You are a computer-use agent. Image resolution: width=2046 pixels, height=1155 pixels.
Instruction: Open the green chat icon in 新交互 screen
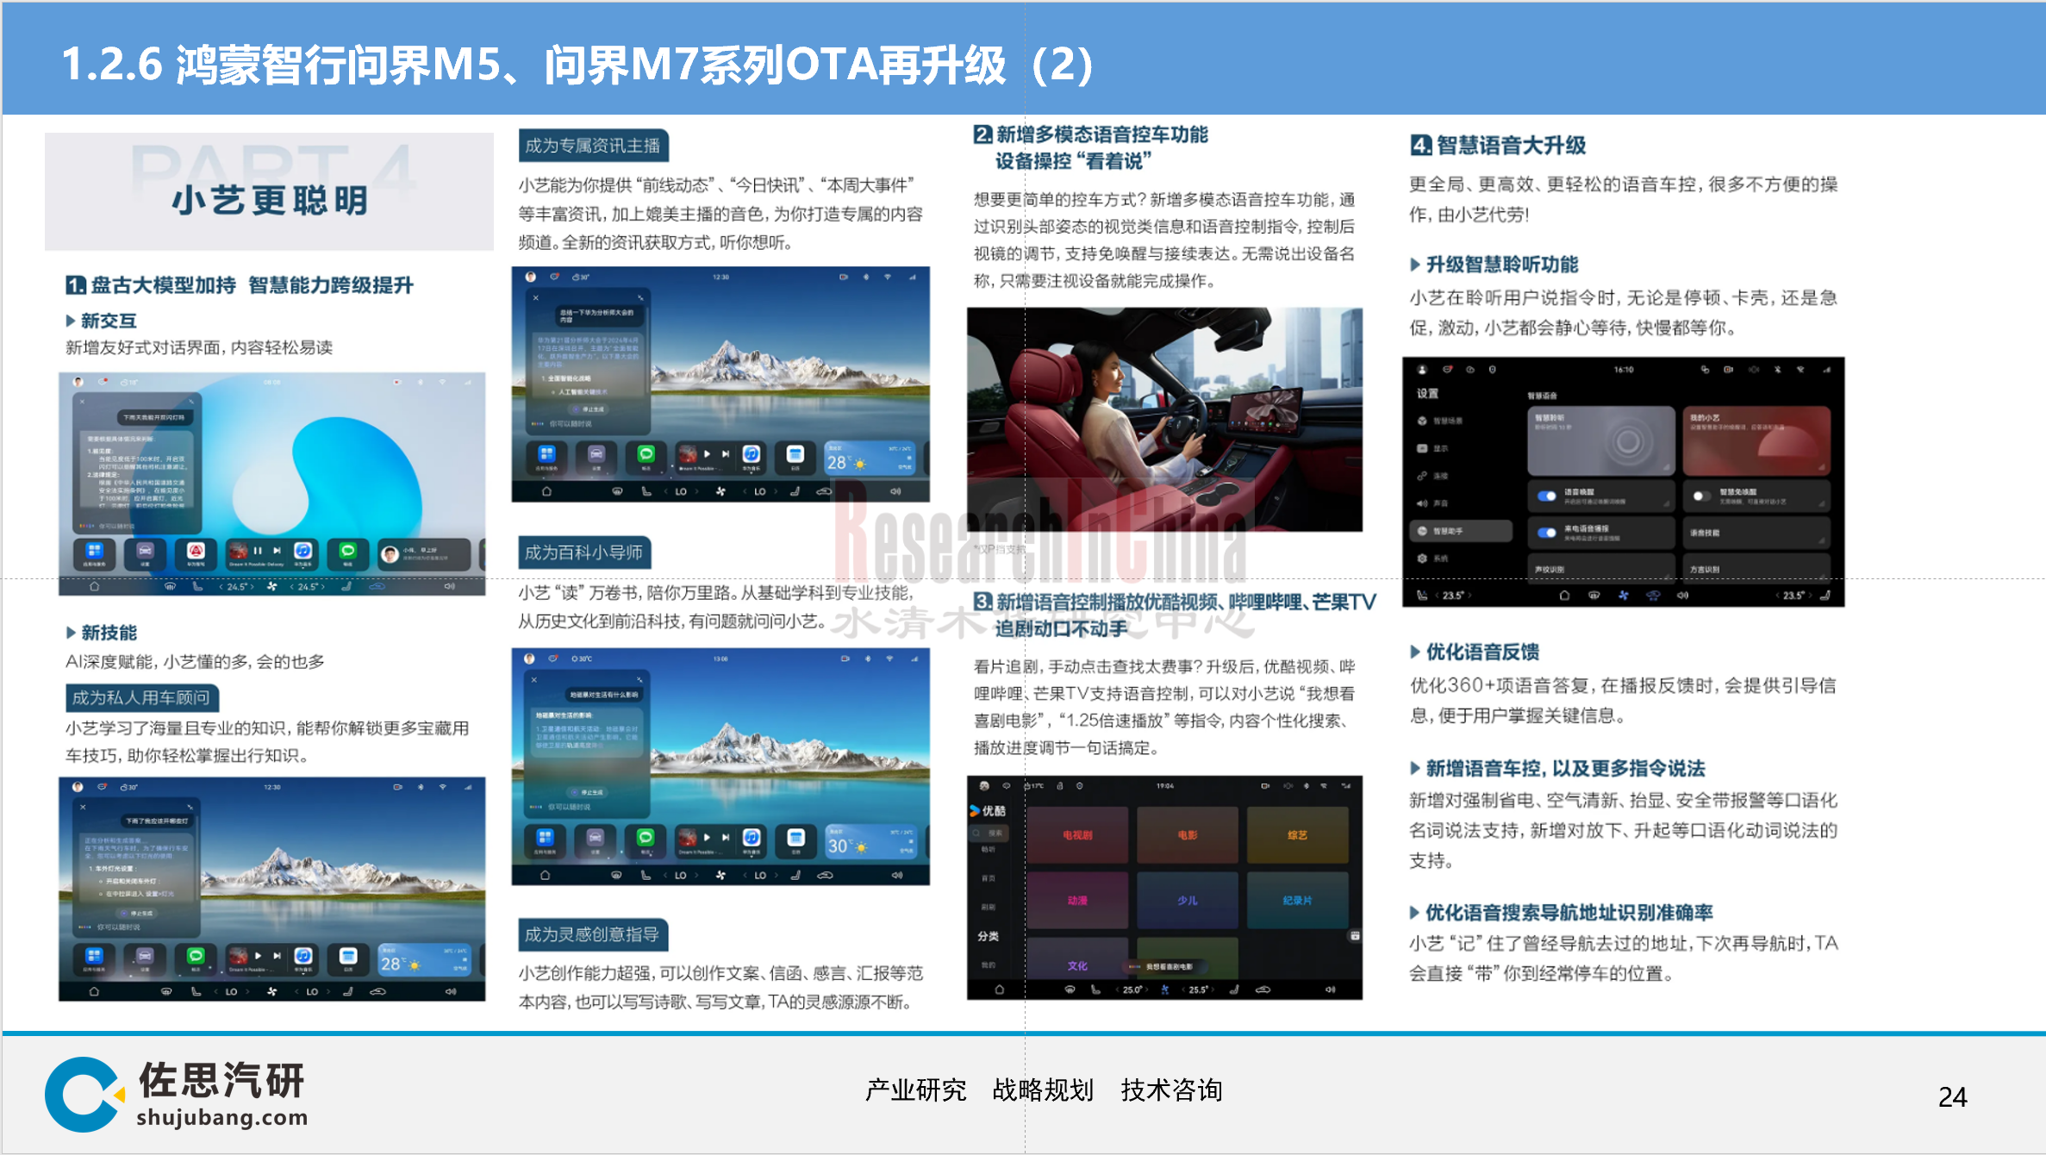coord(347,552)
